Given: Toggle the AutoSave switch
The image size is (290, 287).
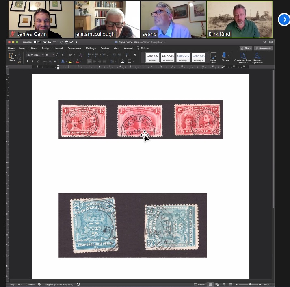Looking at the screenshot, I should click(x=37, y=42).
